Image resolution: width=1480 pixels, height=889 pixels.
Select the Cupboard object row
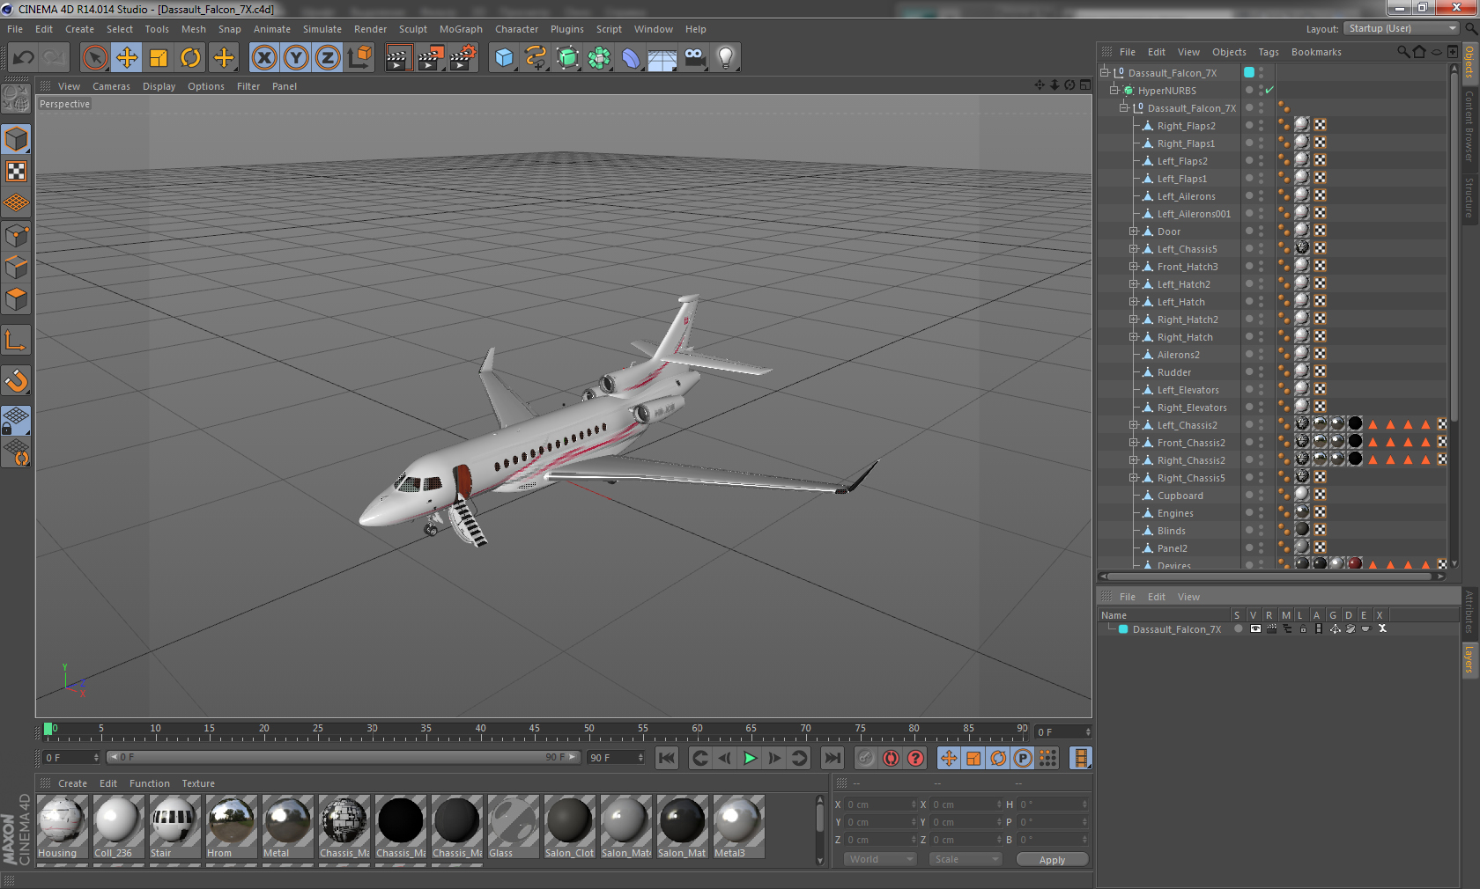(1180, 496)
